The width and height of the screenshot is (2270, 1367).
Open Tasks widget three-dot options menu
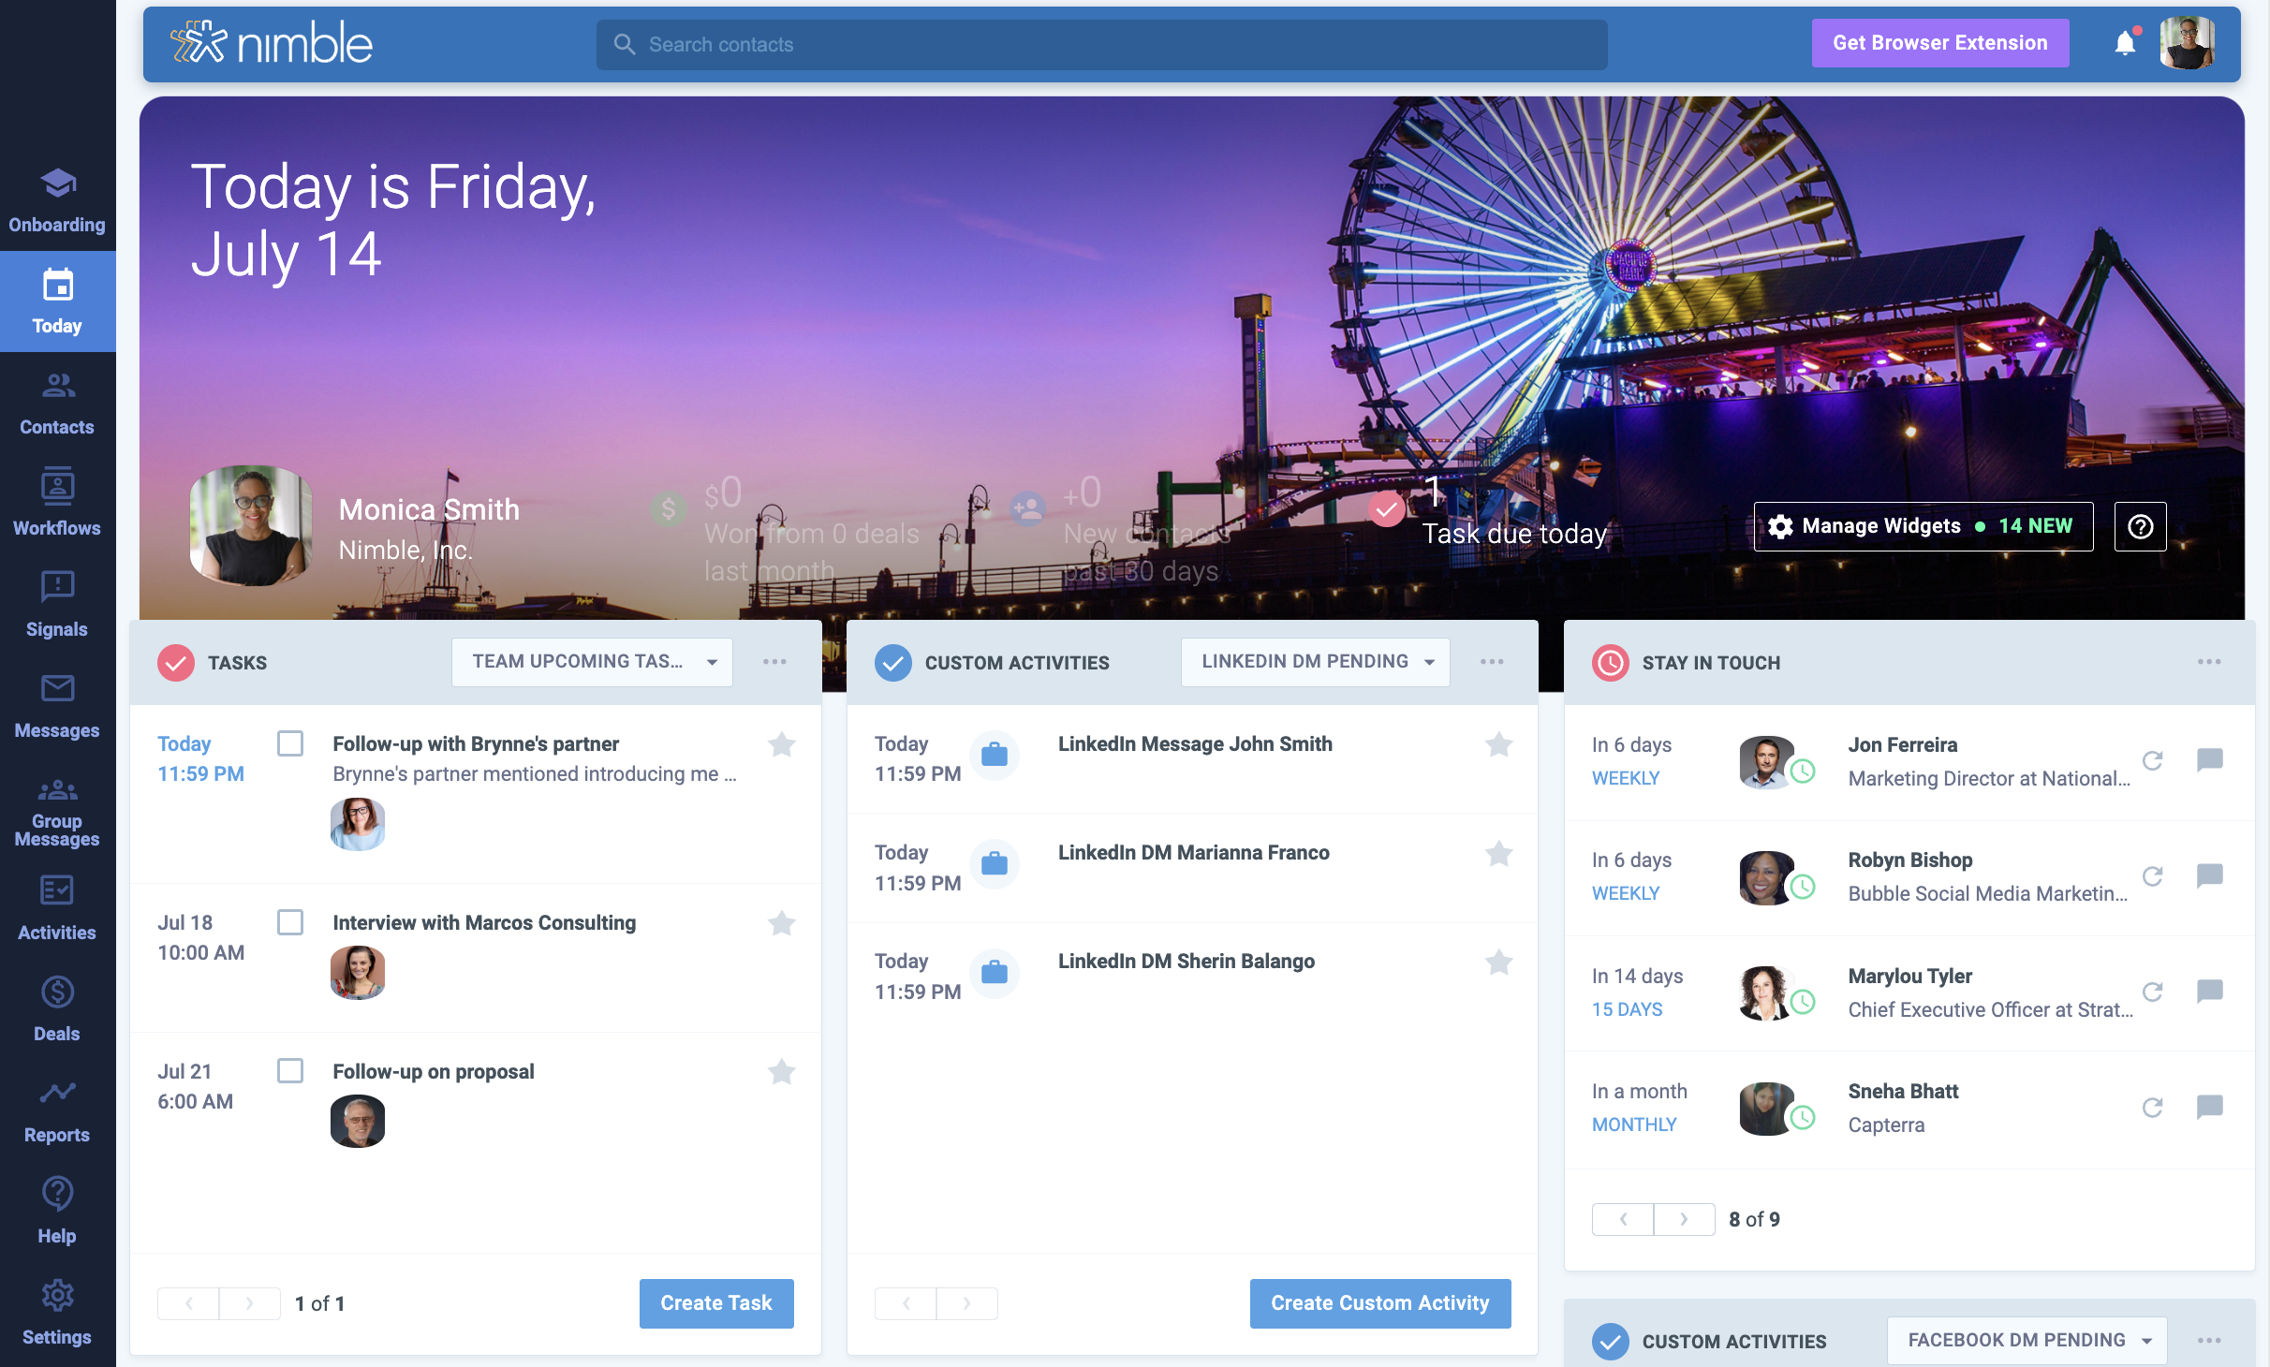[774, 662]
